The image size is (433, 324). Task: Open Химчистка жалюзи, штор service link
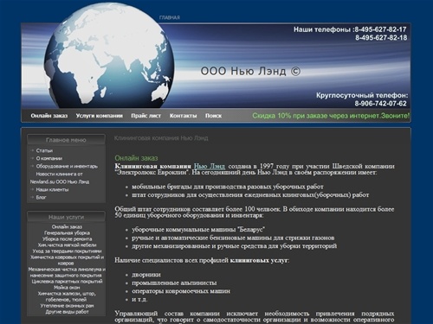coord(67,296)
